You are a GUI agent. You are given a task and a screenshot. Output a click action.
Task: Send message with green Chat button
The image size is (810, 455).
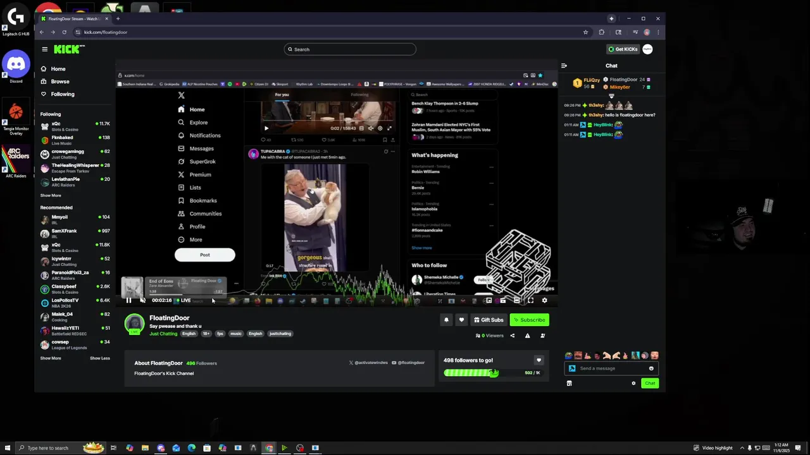click(650, 383)
